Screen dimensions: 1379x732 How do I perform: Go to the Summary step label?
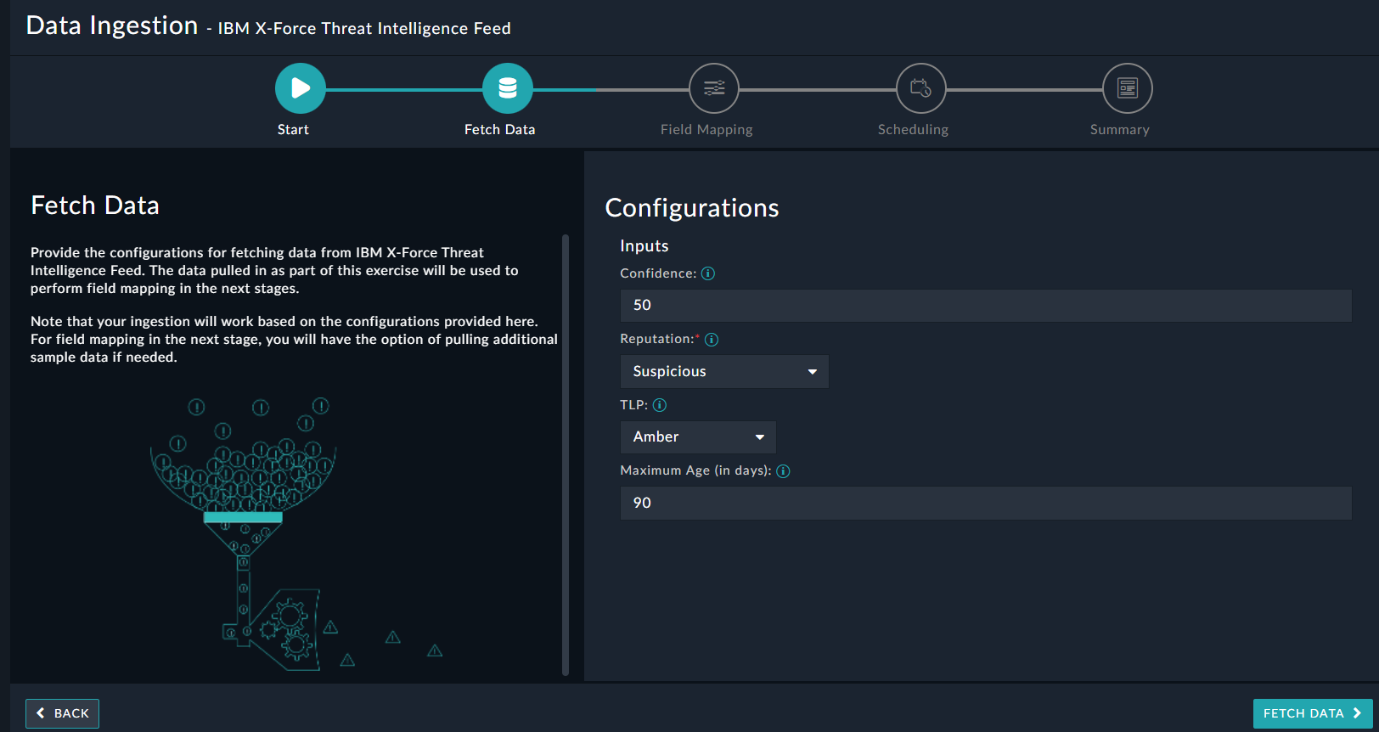[x=1119, y=130]
